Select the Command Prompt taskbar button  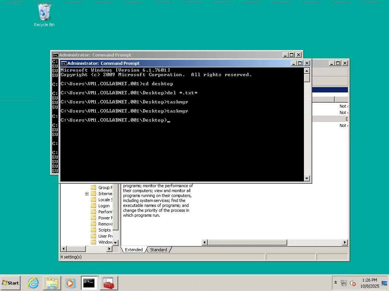[89, 283]
